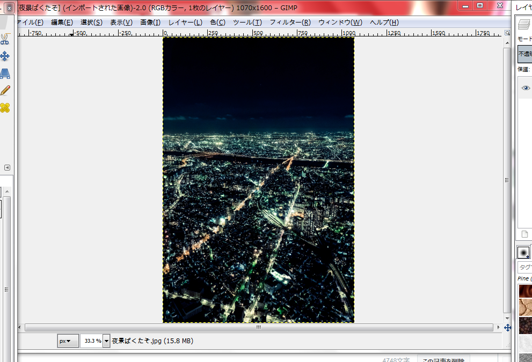Viewport: 532px width, 362px height.
Task: Open the 表示(V) menu
Action: [x=121, y=23]
